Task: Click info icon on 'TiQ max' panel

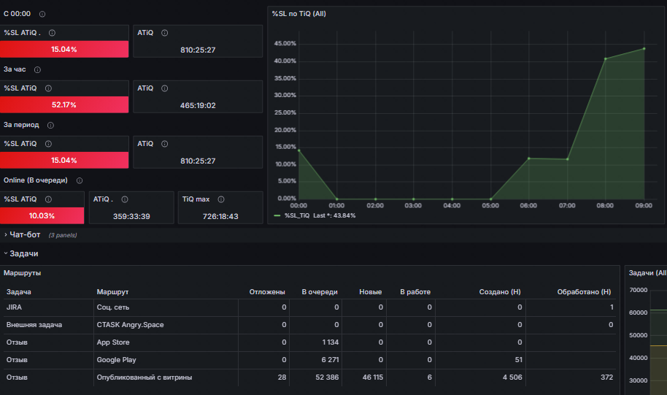Action: click(221, 199)
